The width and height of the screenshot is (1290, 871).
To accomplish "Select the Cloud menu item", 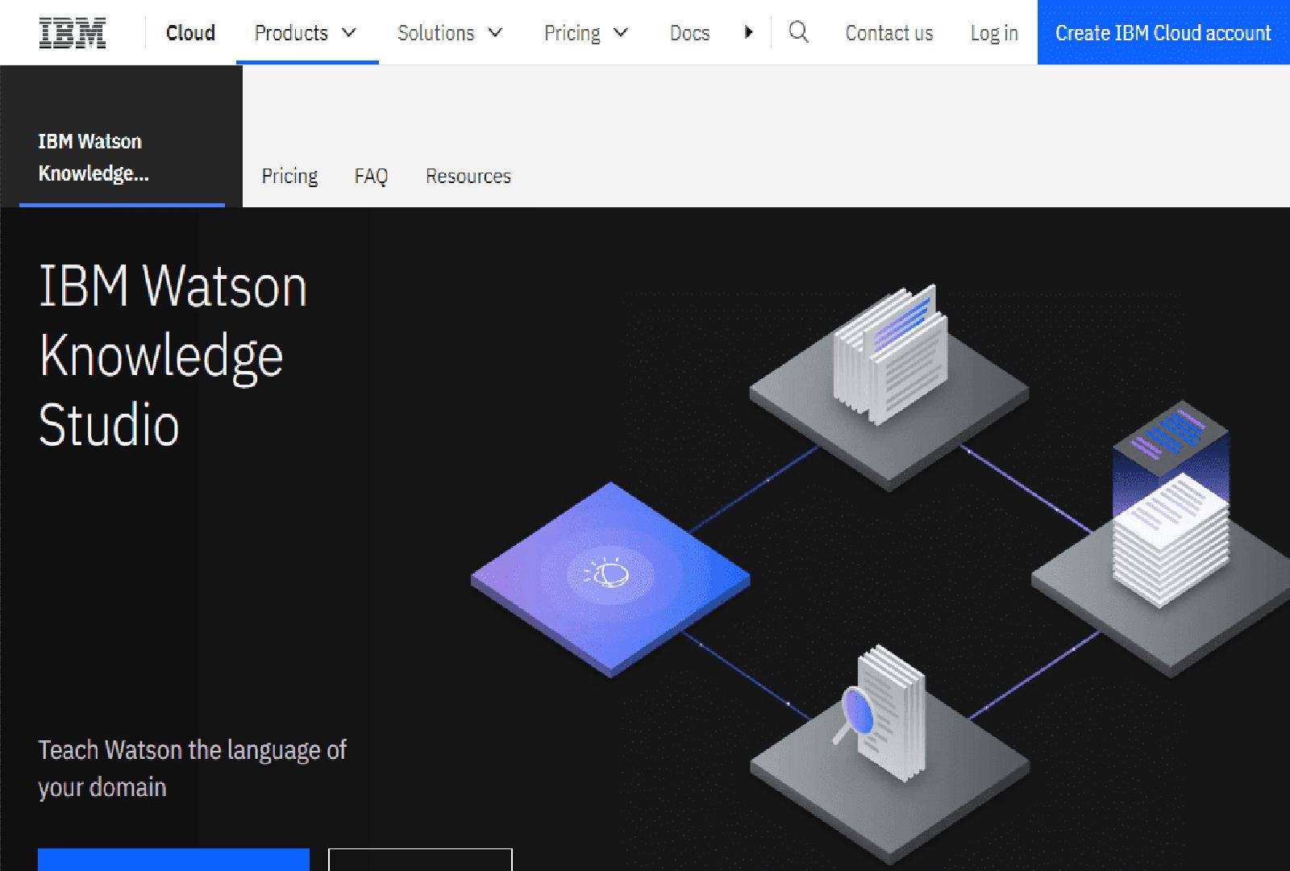I will [x=190, y=33].
